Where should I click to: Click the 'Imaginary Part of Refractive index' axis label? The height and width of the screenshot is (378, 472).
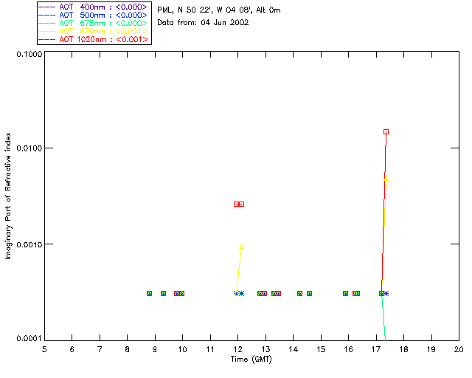[x=8, y=196]
